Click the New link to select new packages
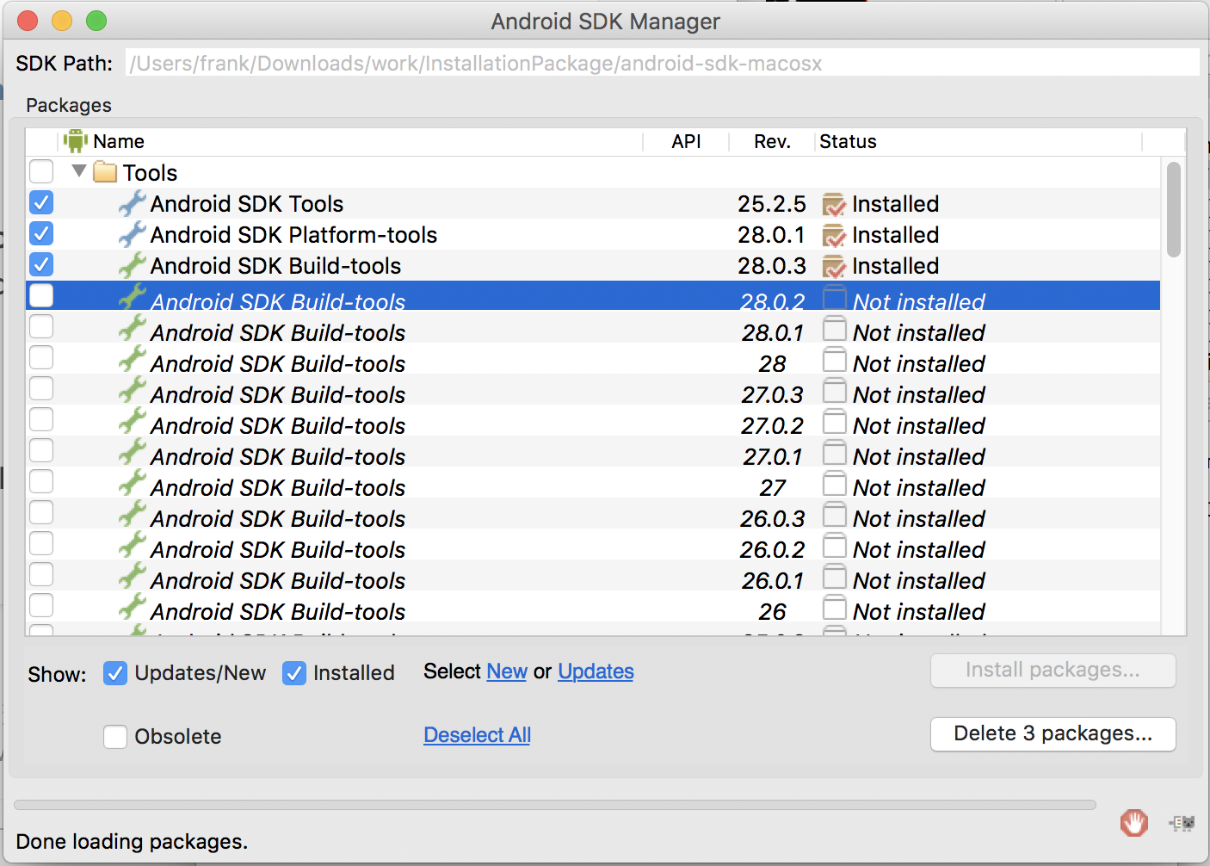 [x=507, y=671]
